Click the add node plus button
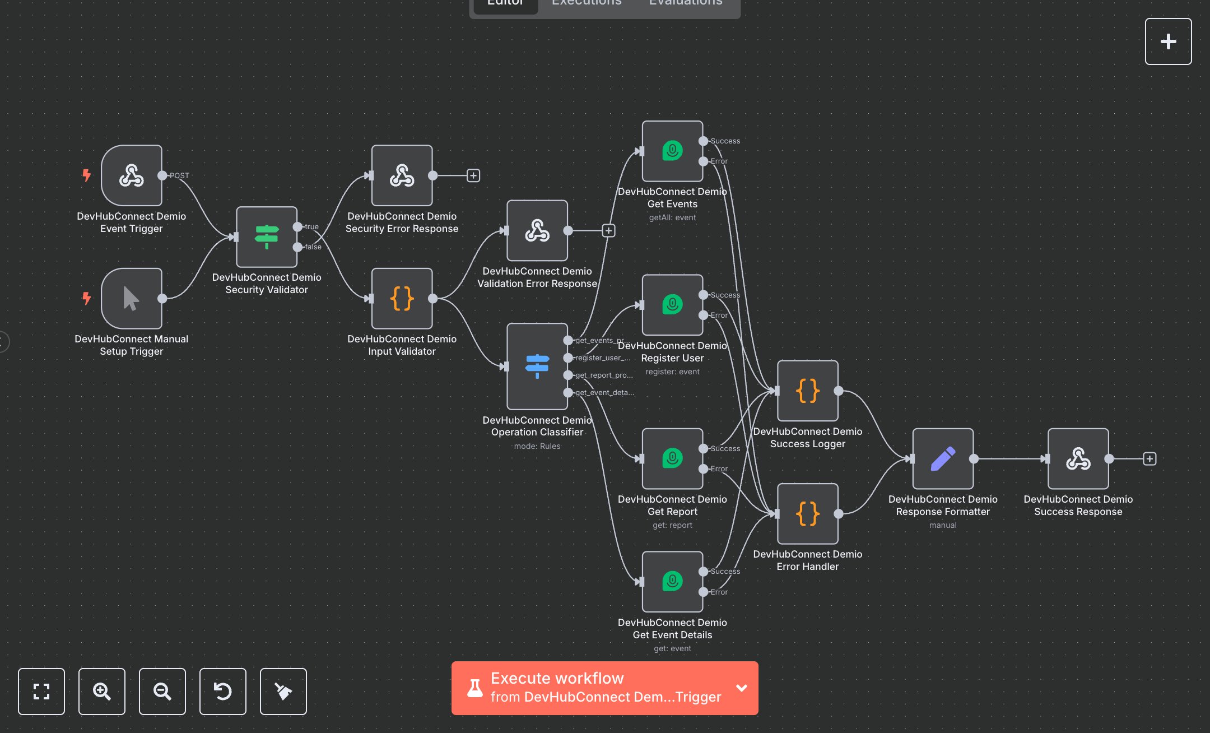Image resolution: width=1210 pixels, height=733 pixels. pyautogui.click(x=1168, y=41)
